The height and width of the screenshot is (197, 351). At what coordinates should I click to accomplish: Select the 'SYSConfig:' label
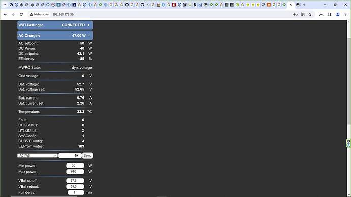click(28, 136)
